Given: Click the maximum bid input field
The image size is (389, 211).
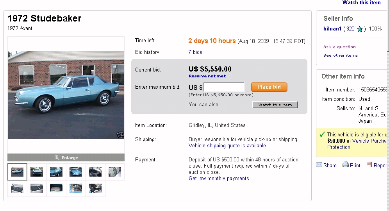Looking at the screenshot, I should pyautogui.click(x=224, y=87).
